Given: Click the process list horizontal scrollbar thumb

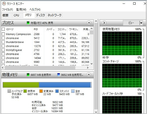Looking at the screenshot, I should pos(40,68).
